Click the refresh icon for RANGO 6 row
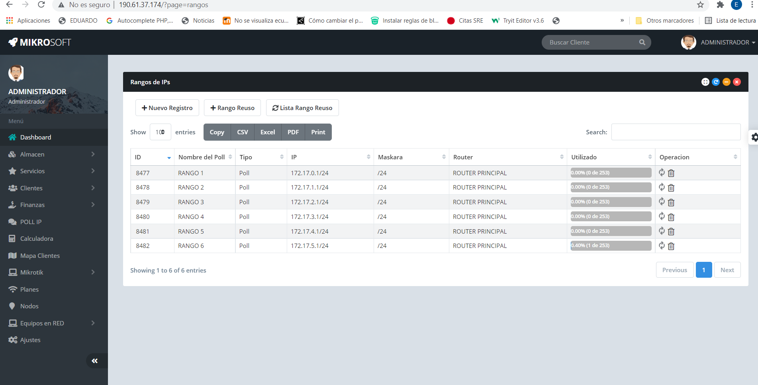 pyautogui.click(x=662, y=246)
